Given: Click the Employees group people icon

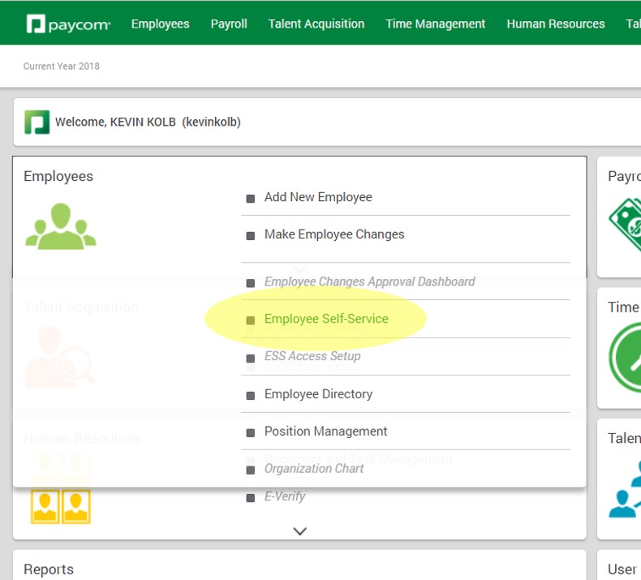Looking at the screenshot, I should 61,226.
